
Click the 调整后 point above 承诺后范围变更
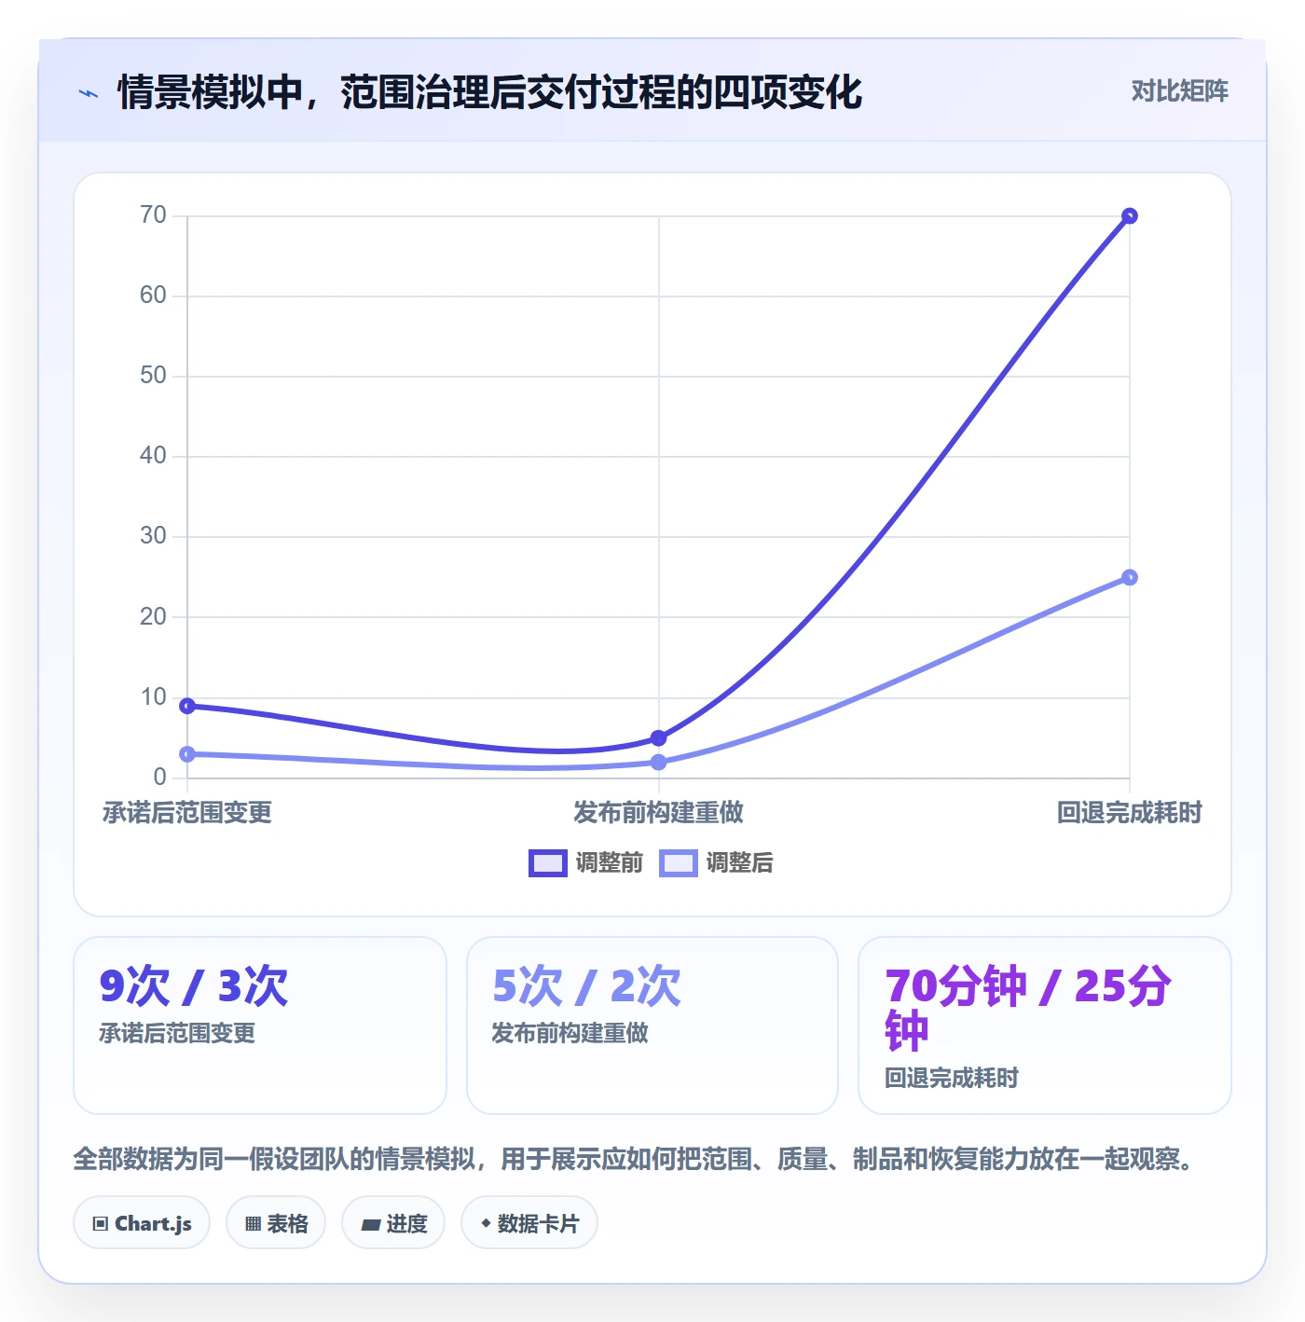click(187, 753)
